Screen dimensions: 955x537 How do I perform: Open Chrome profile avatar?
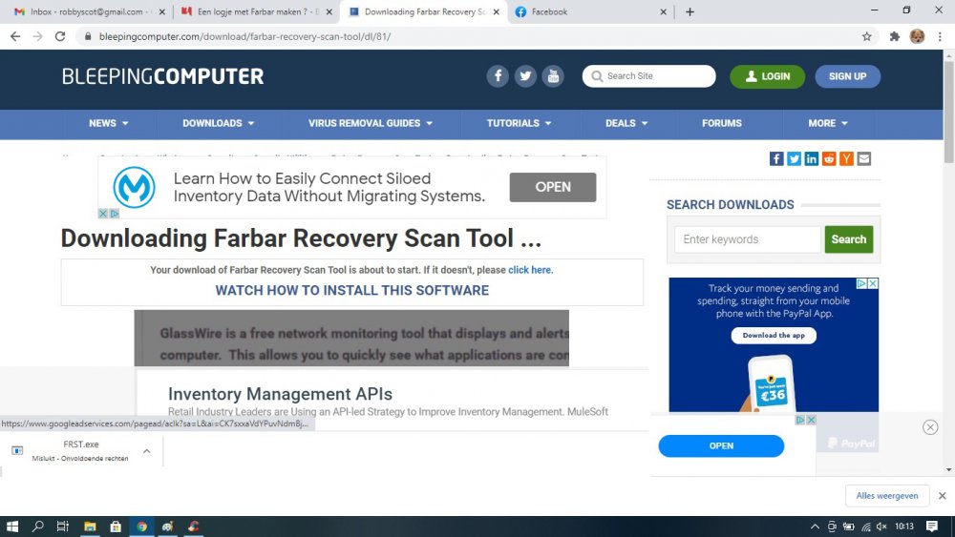click(917, 36)
